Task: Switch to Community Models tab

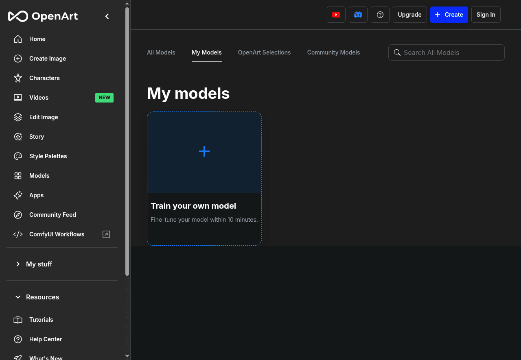Action: [x=333, y=52]
